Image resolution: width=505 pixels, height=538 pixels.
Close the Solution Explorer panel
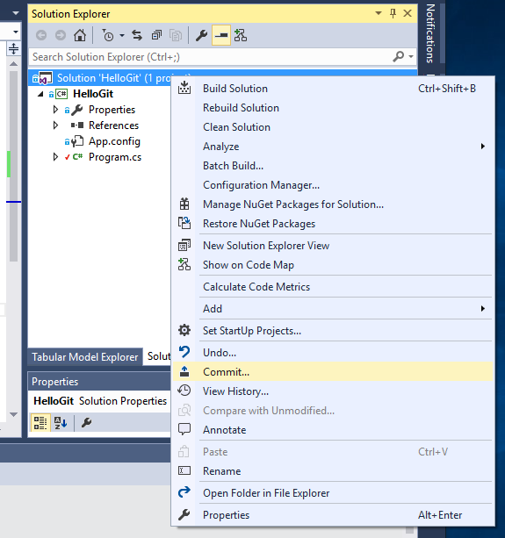pos(408,13)
